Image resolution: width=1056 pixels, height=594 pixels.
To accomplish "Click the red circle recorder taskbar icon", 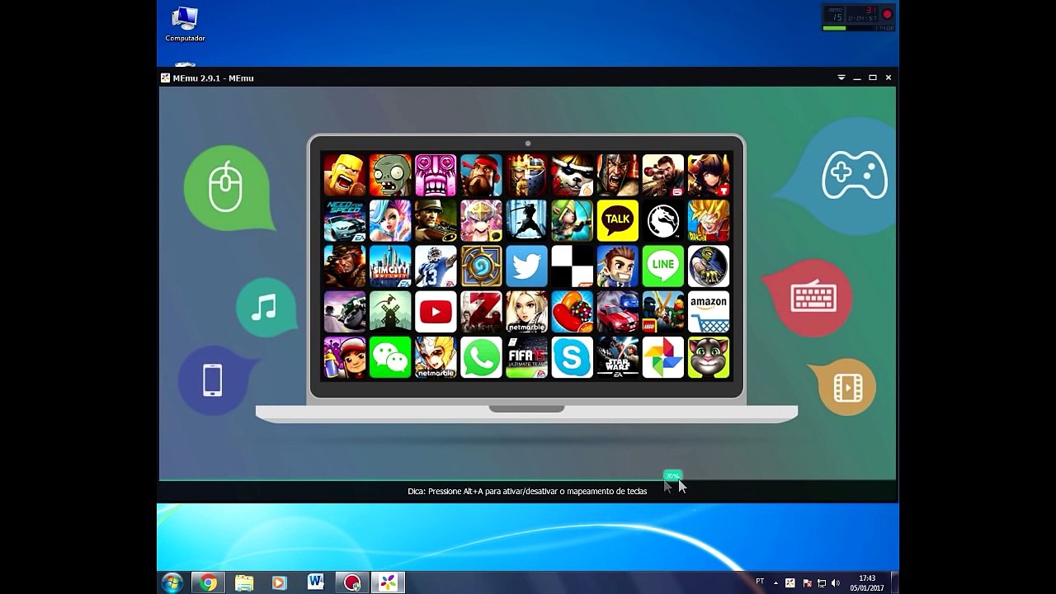I will pyautogui.click(x=352, y=583).
